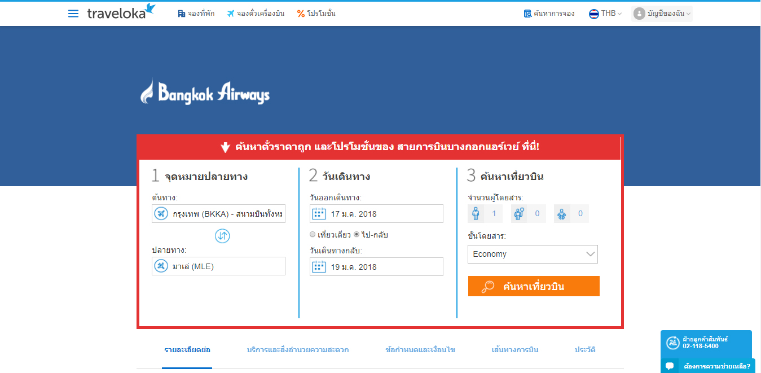Click the ต้องการความช่วยเหลือ? help button
The height and width of the screenshot is (373, 761).
coord(708,366)
